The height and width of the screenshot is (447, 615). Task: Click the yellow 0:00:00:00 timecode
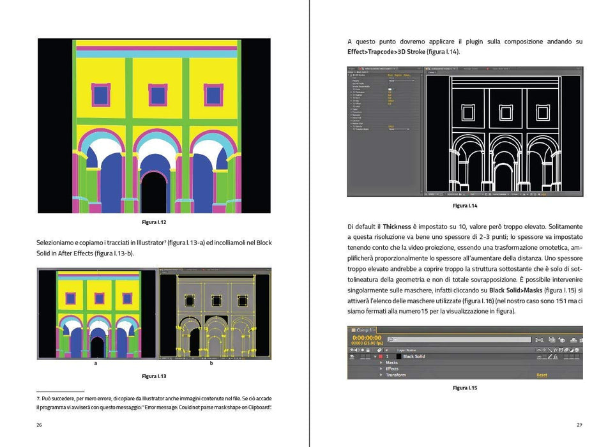367,338
